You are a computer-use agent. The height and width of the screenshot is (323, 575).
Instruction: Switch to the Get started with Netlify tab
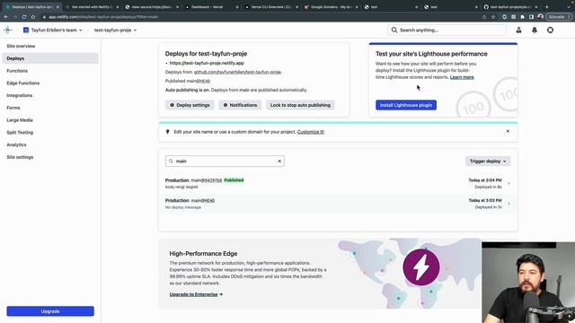[92, 7]
